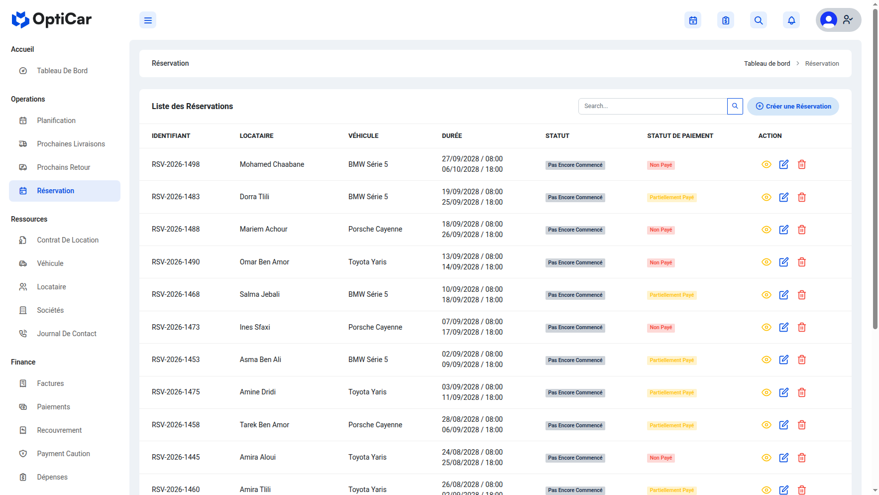Edit reservation RSV-2026-1445

(x=784, y=458)
